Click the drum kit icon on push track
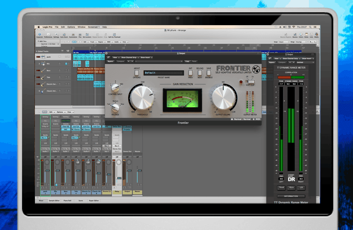 (43, 57)
